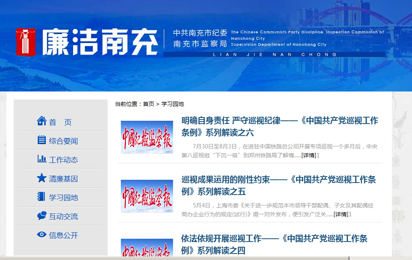Click summary text starting 5月4日，上海市委
Viewport: 412px width, 260px height.
point(277,210)
